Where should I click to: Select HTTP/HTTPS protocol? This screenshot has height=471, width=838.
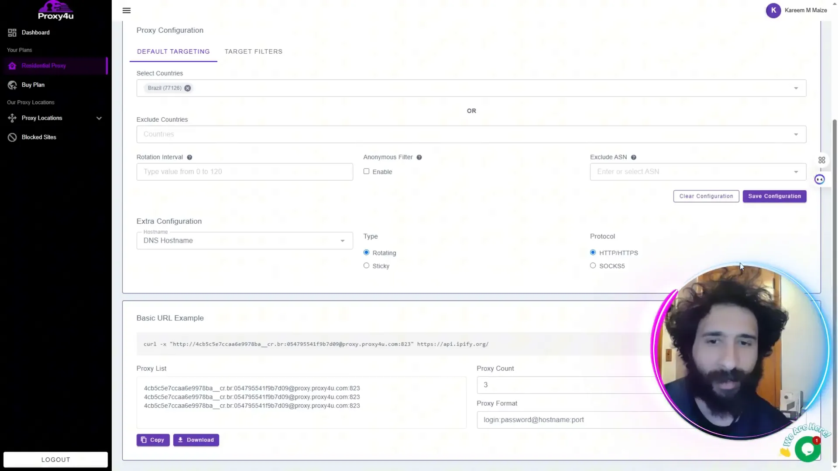tap(593, 253)
